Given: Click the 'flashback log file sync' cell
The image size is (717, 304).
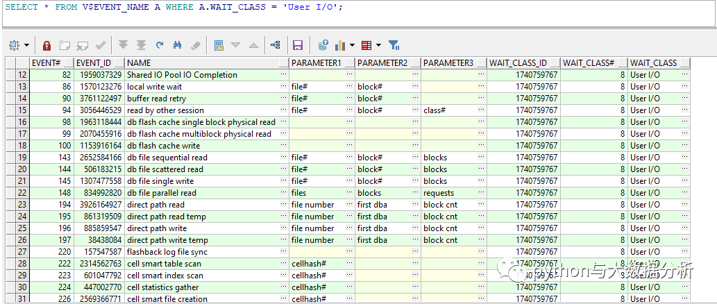Looking at the screenshot, I should coord(207,252).
